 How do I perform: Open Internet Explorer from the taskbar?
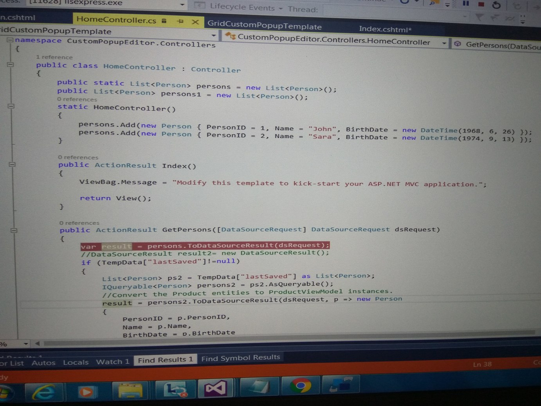coord(43,392)
